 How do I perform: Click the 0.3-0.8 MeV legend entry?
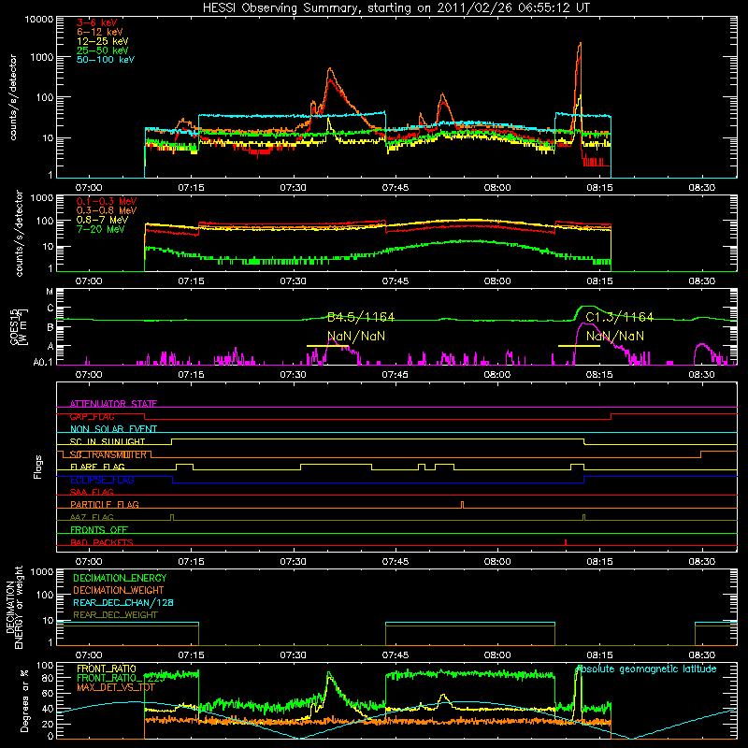coord(107,210)
